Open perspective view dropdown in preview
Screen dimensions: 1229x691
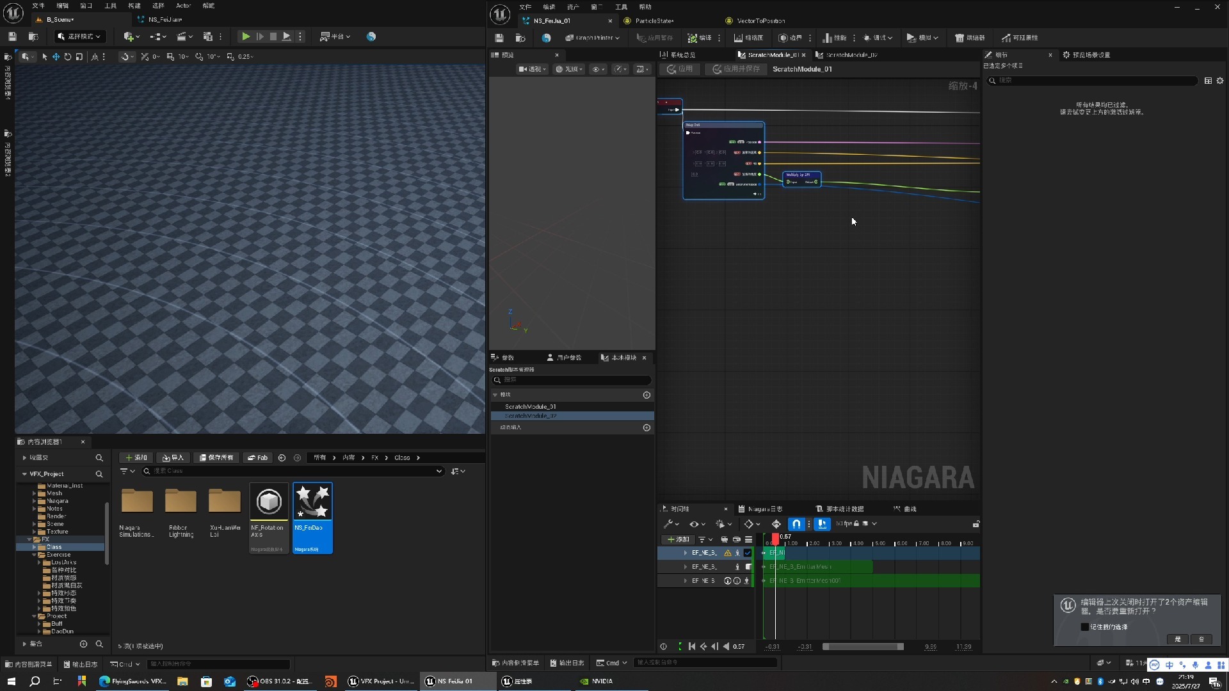coord(533,69)
